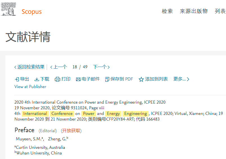Image resolution: width=226 pixels, height=159 pixels.
Task: Open the 来源出版物 (sources) menu
Action: click(194, 11)
